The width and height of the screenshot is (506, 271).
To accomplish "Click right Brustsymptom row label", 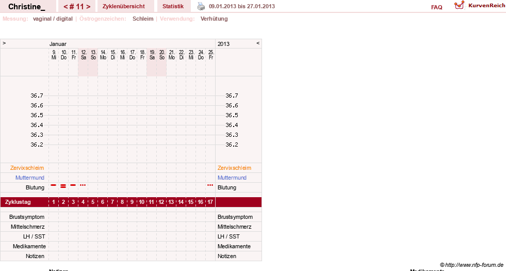I will pyautogui.click(x=235, y=217).
